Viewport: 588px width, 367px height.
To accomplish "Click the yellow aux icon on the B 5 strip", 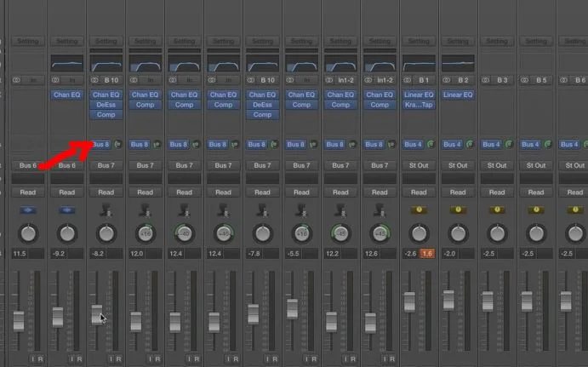I will click(536, 209).
